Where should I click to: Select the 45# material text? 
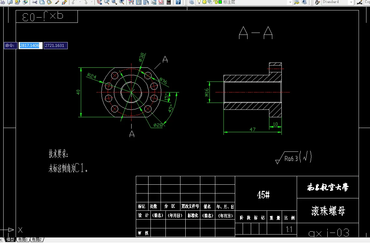point(263,195)
